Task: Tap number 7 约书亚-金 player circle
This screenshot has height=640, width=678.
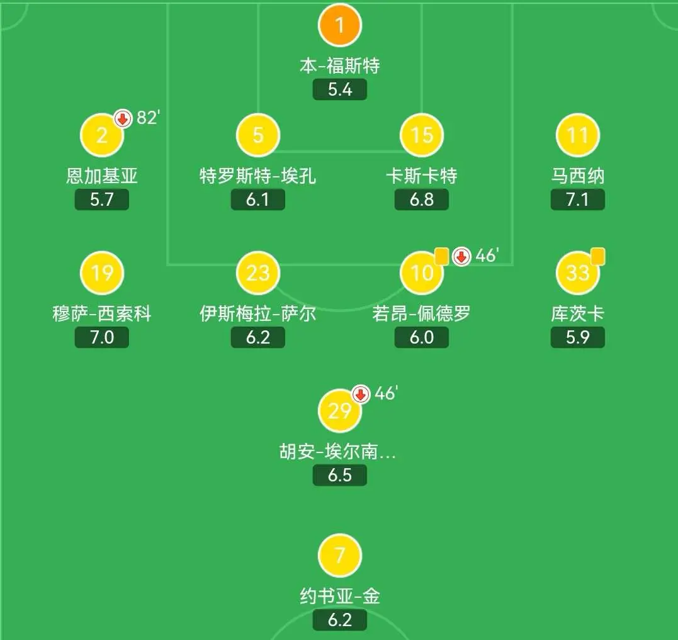Action: click(x=339, y=556)
